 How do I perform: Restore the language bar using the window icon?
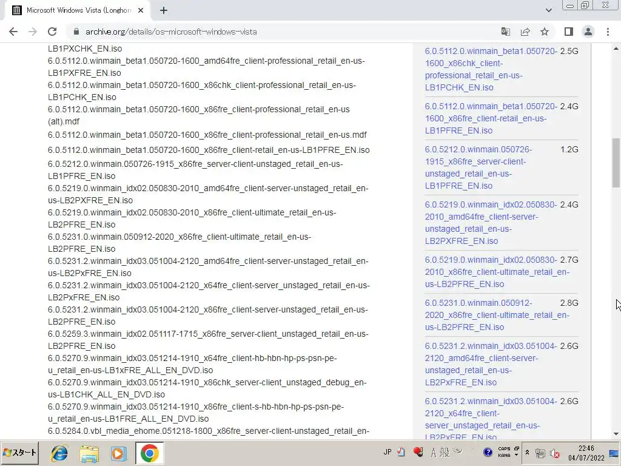(517, 448)
